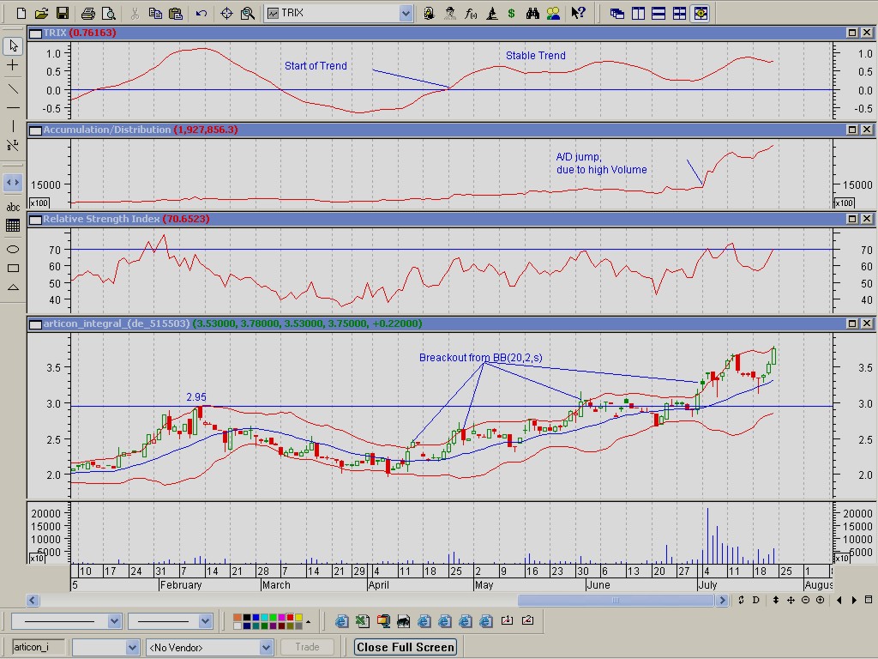Toggle the left-right arrows mode button
Viewport: 878px width, 659px height.
(x=13, y=182)
